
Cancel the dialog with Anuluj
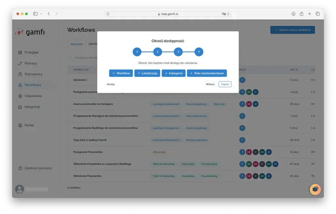tap(110, 84)
